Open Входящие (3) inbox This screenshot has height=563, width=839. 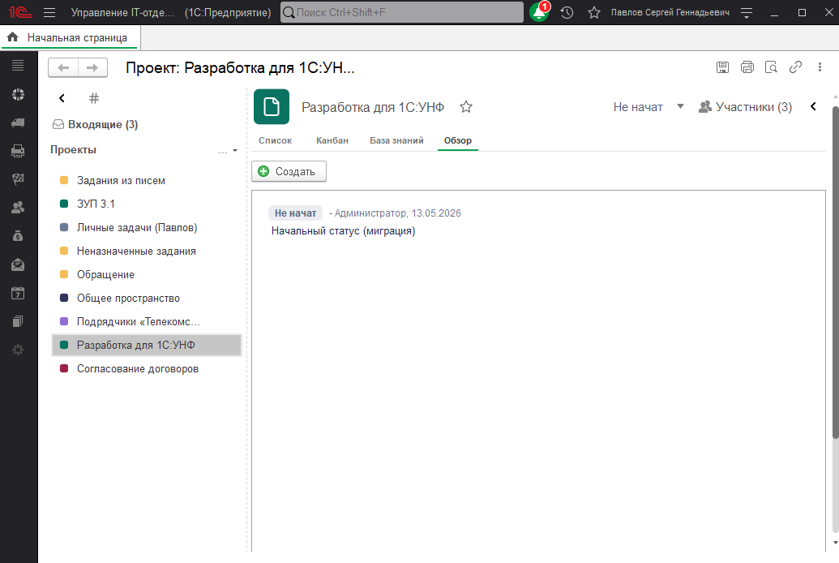95,124
